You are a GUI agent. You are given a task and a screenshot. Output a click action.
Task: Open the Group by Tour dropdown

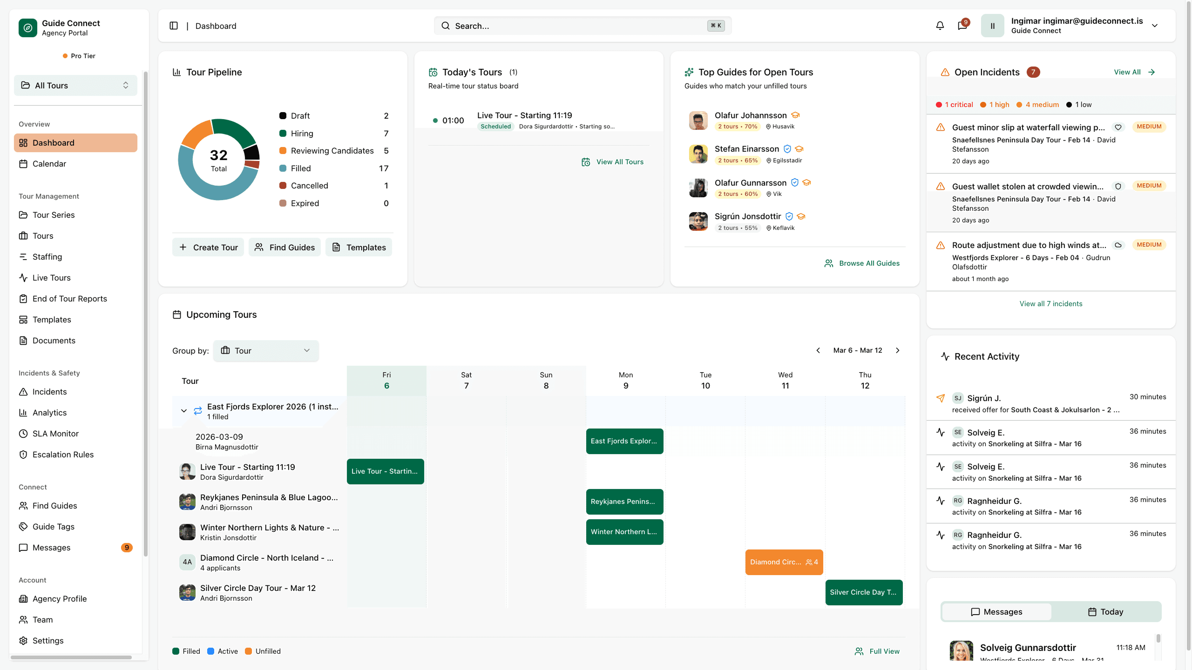(266, 350)
